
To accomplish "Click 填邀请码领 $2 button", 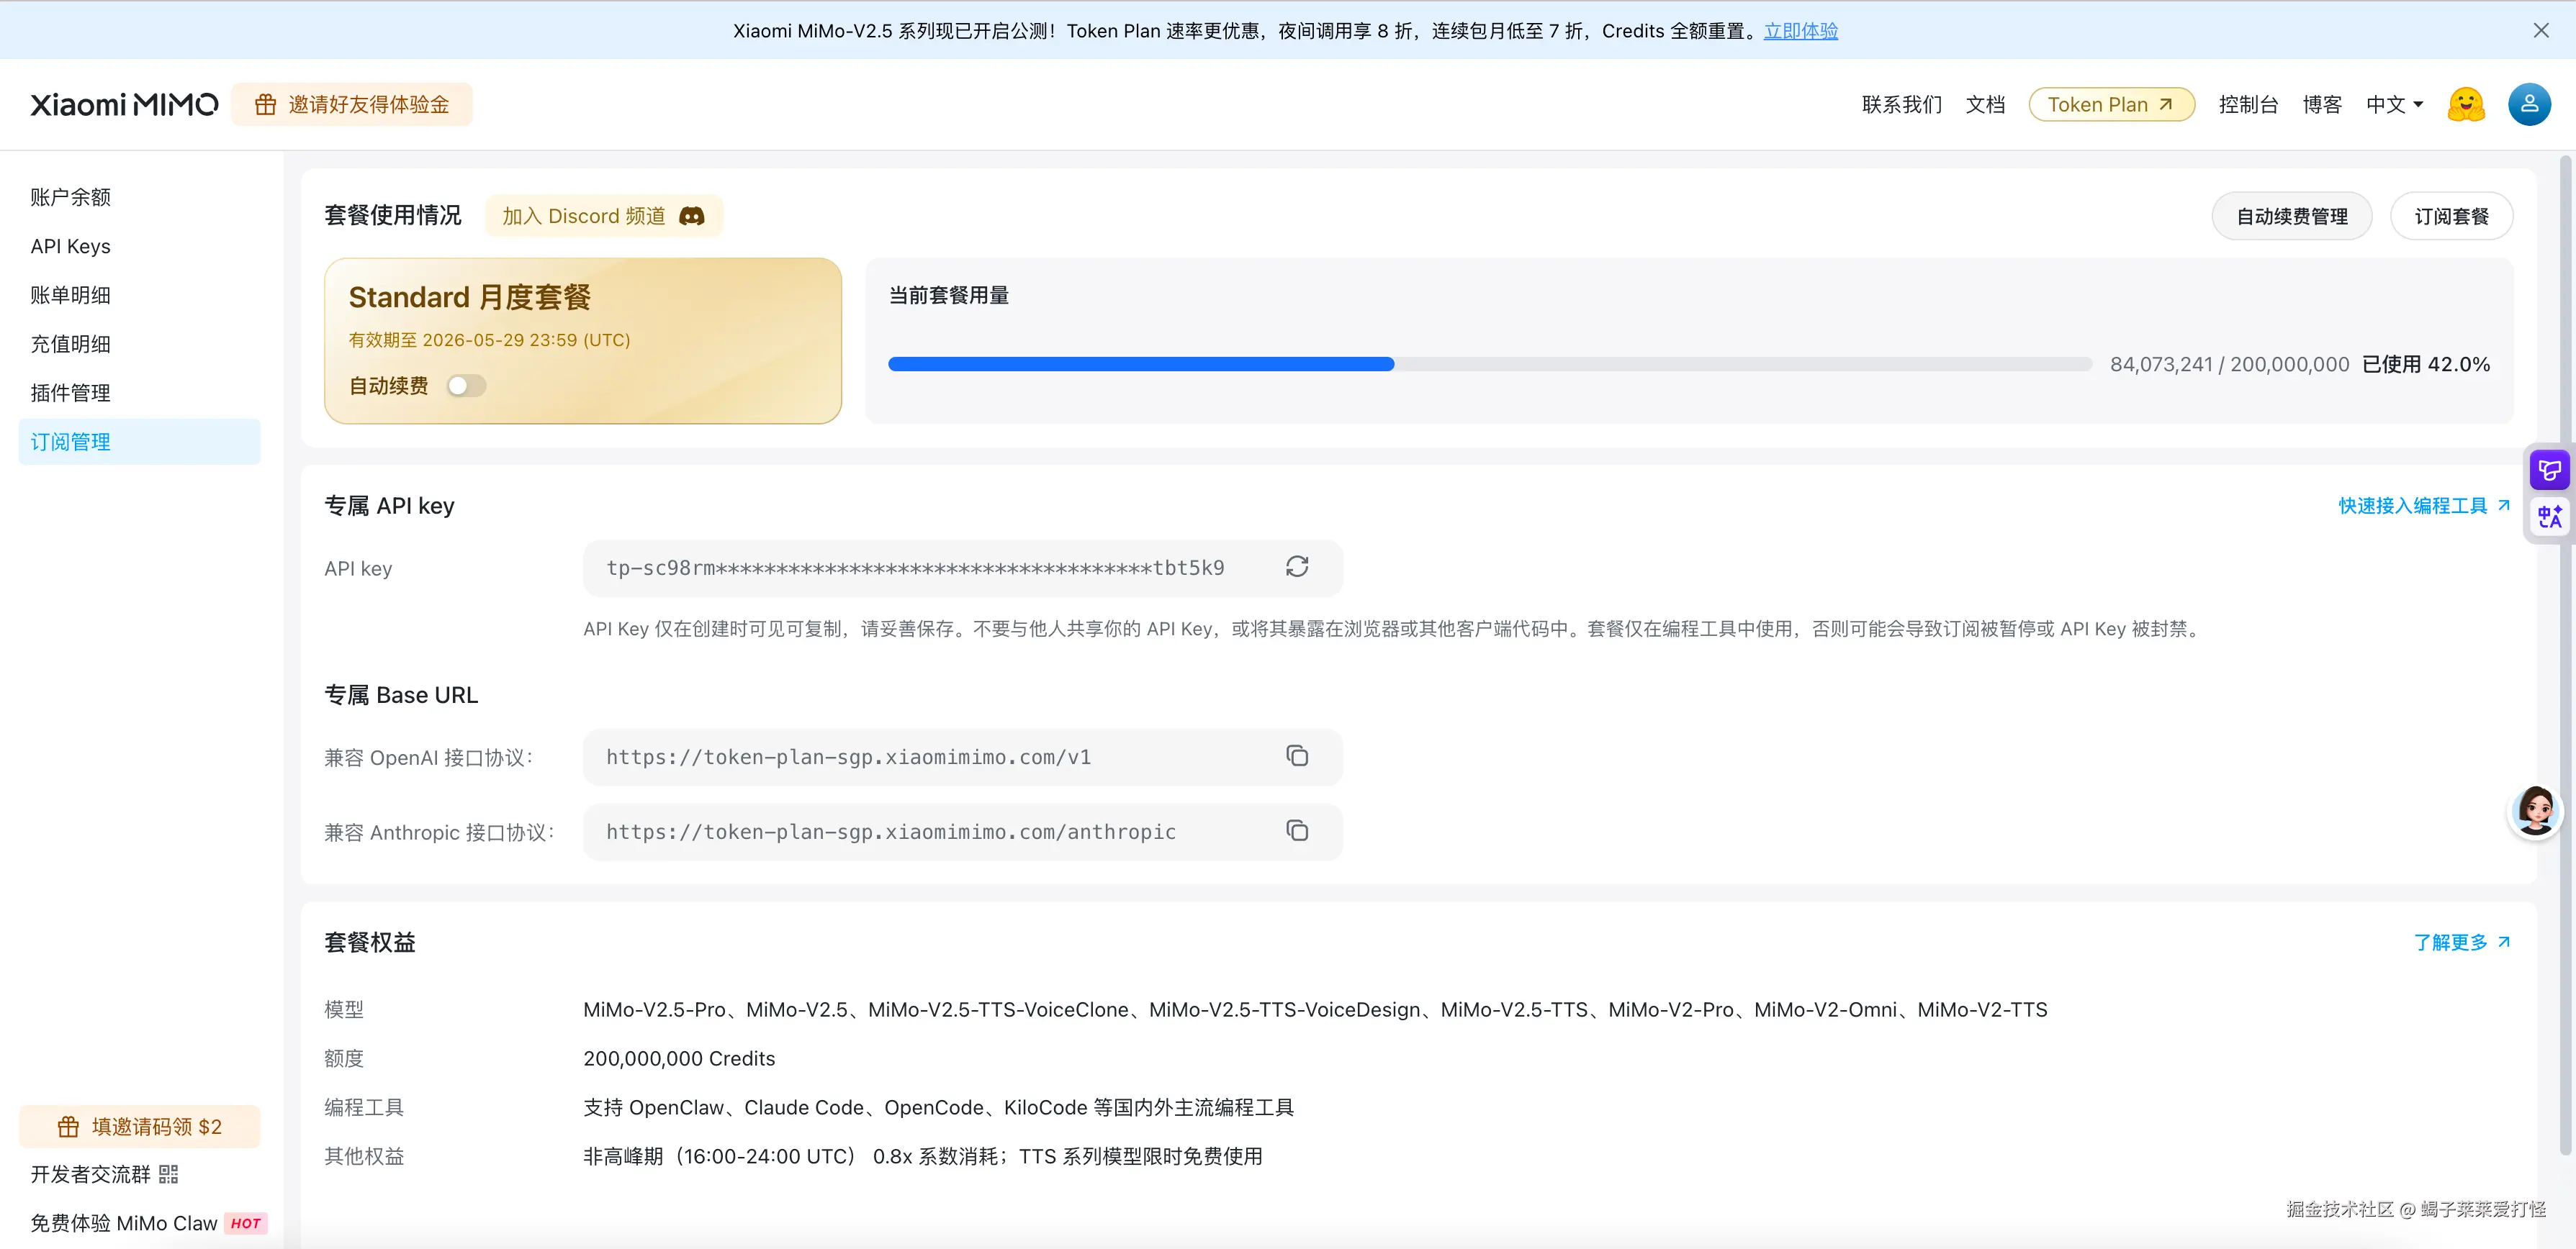I will [x=140, y=1127].
